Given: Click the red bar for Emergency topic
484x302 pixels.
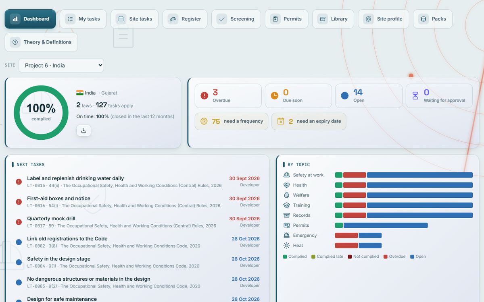Looking at the screenshot, I should 346,236.
